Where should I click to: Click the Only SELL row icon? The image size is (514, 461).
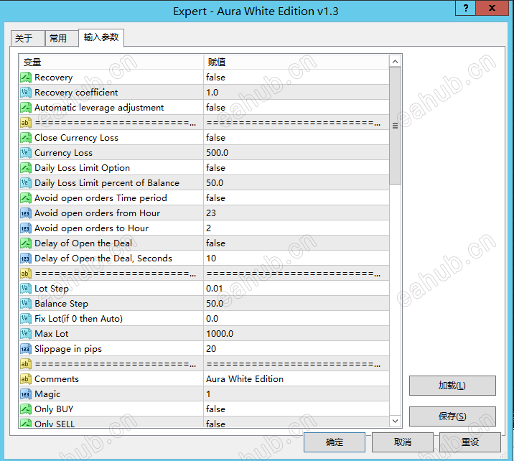tap(26, 423)
